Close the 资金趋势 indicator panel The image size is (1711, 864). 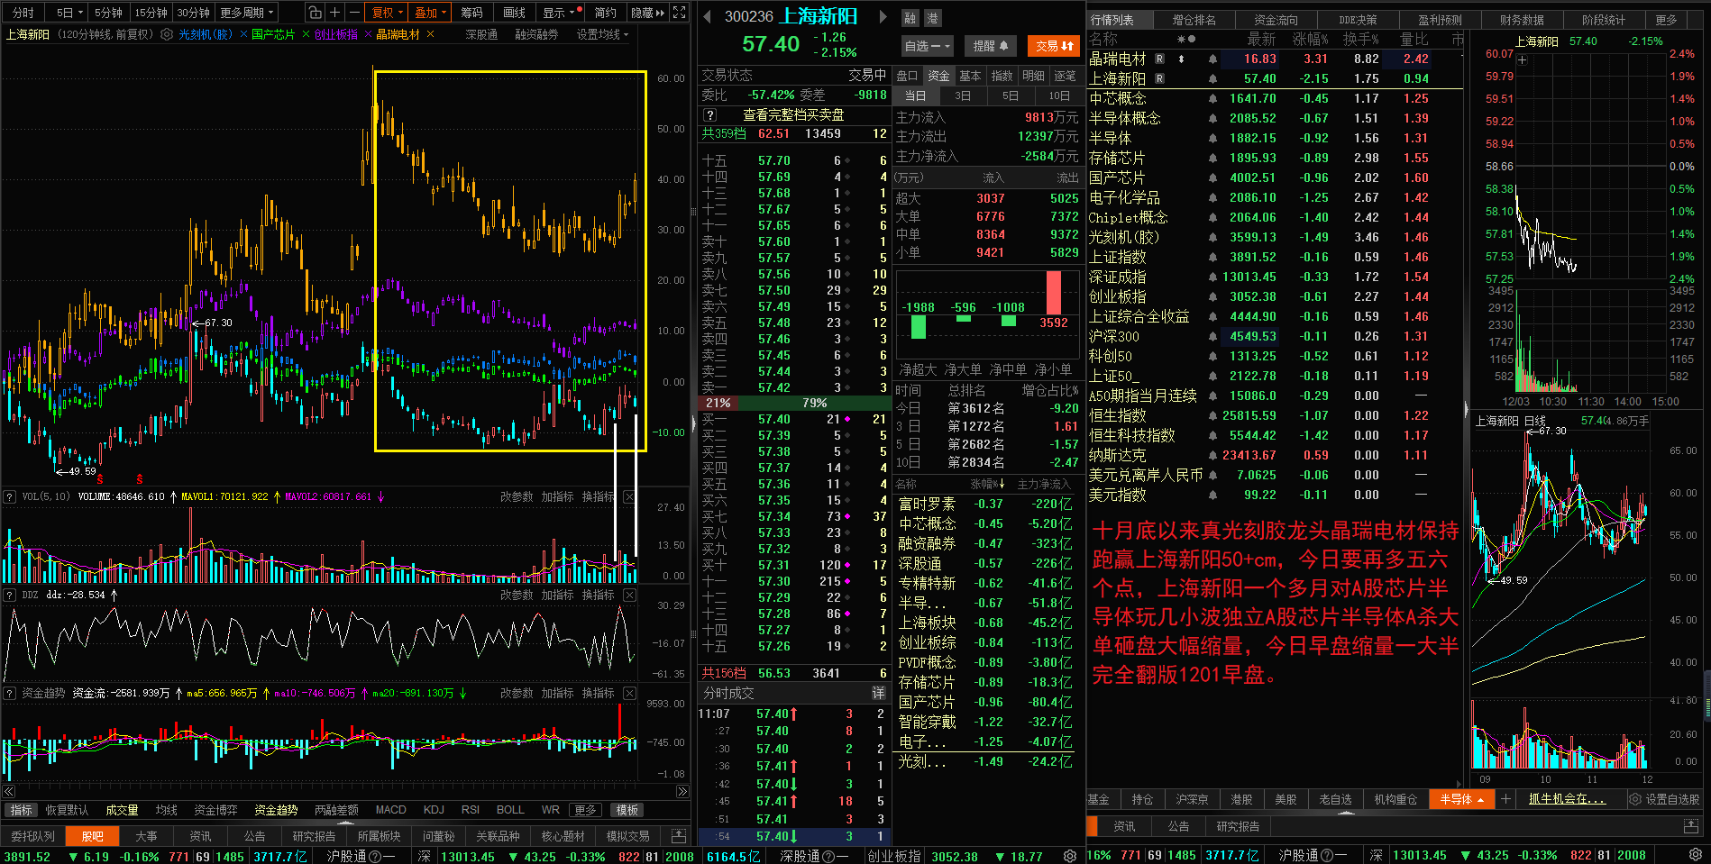tap(629, 693)
